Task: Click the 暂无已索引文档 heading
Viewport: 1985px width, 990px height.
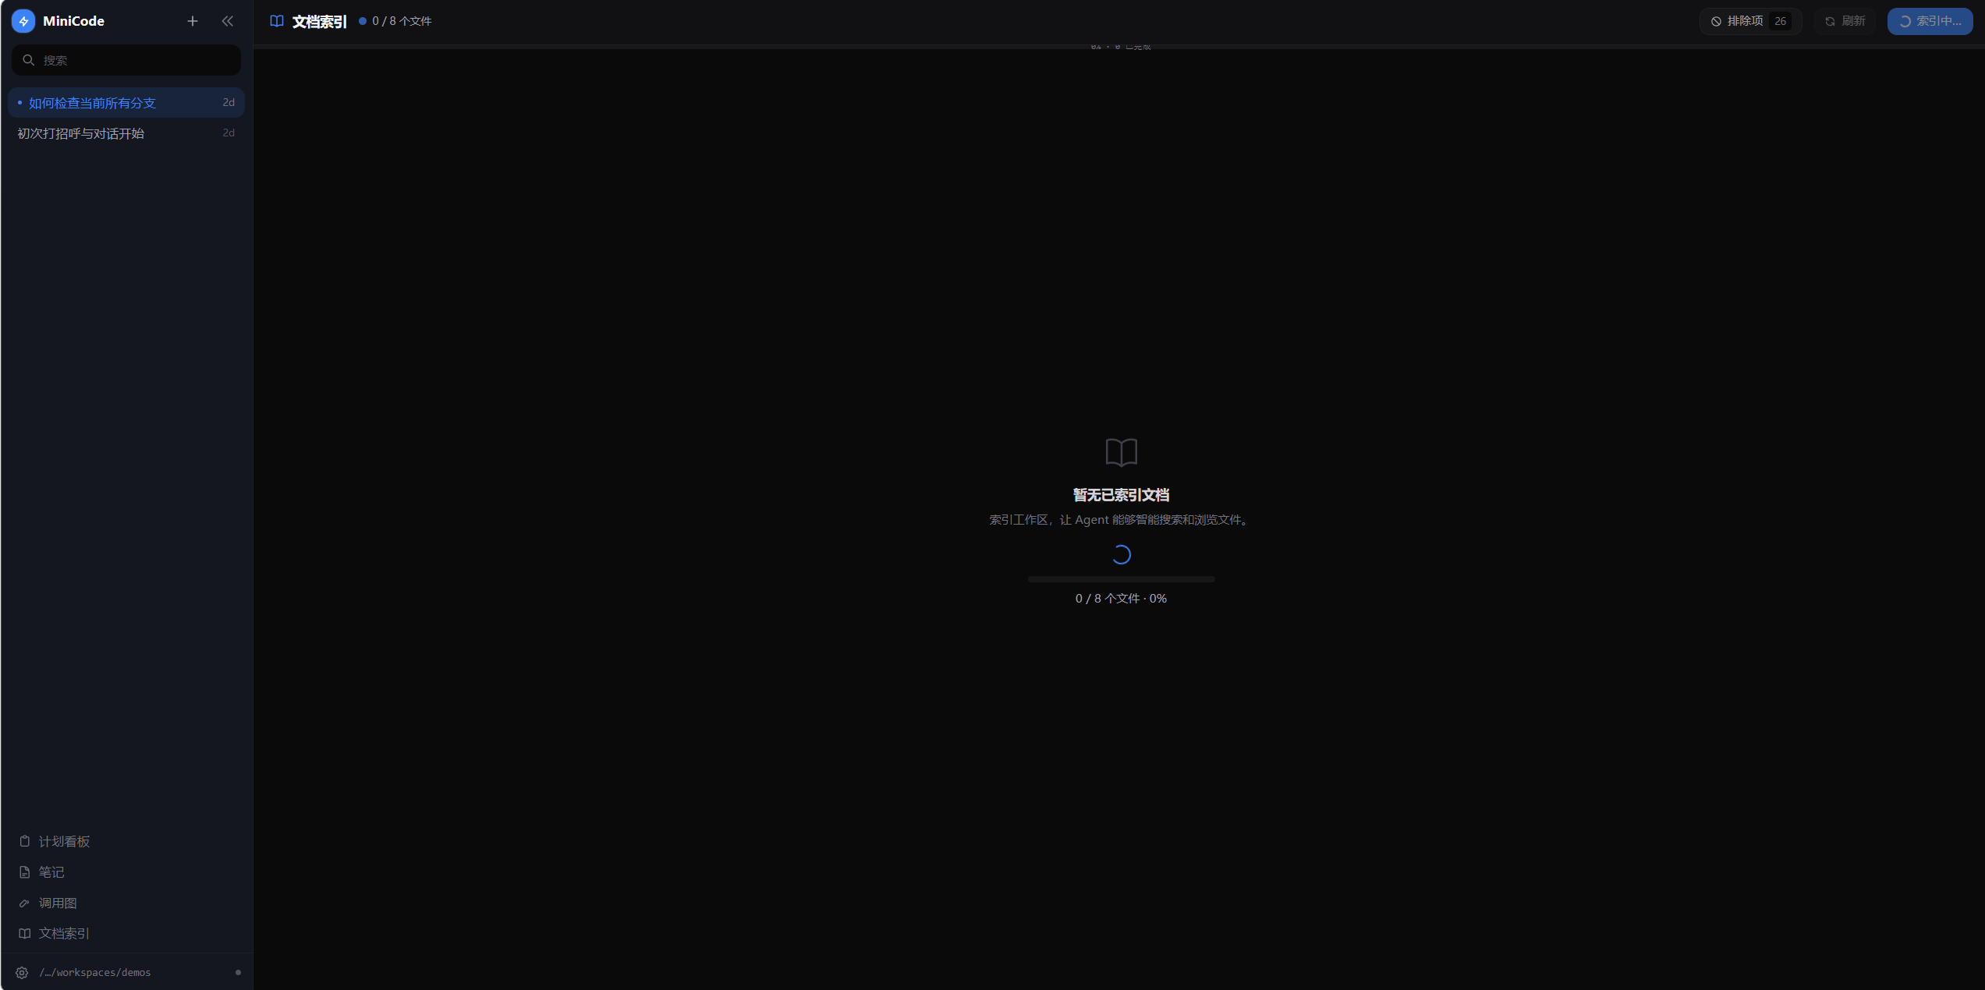Action: 1122,495
